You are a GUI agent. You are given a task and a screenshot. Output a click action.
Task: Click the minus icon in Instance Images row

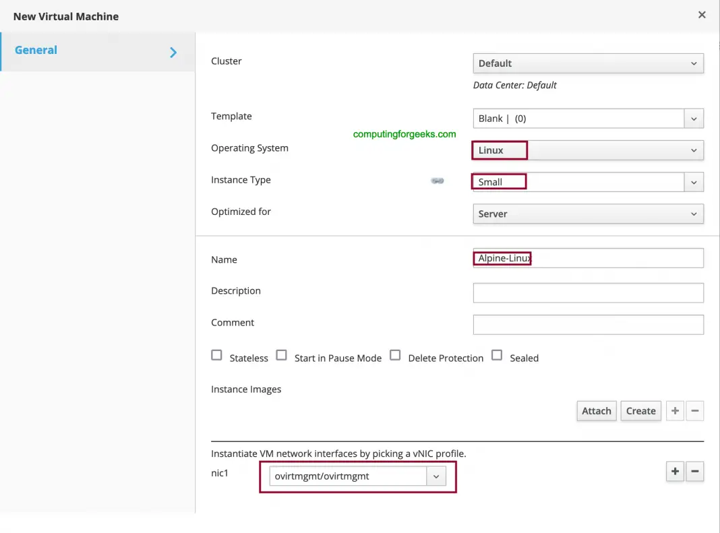[695, 410]
